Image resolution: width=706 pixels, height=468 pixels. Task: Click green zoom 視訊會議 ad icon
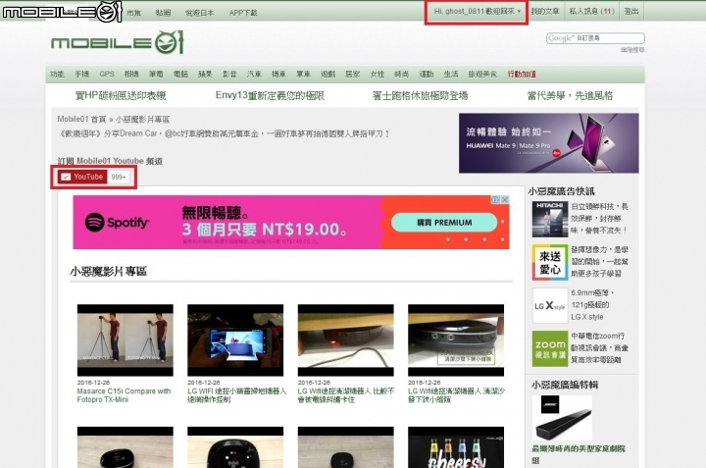click(x=550, y=348)
